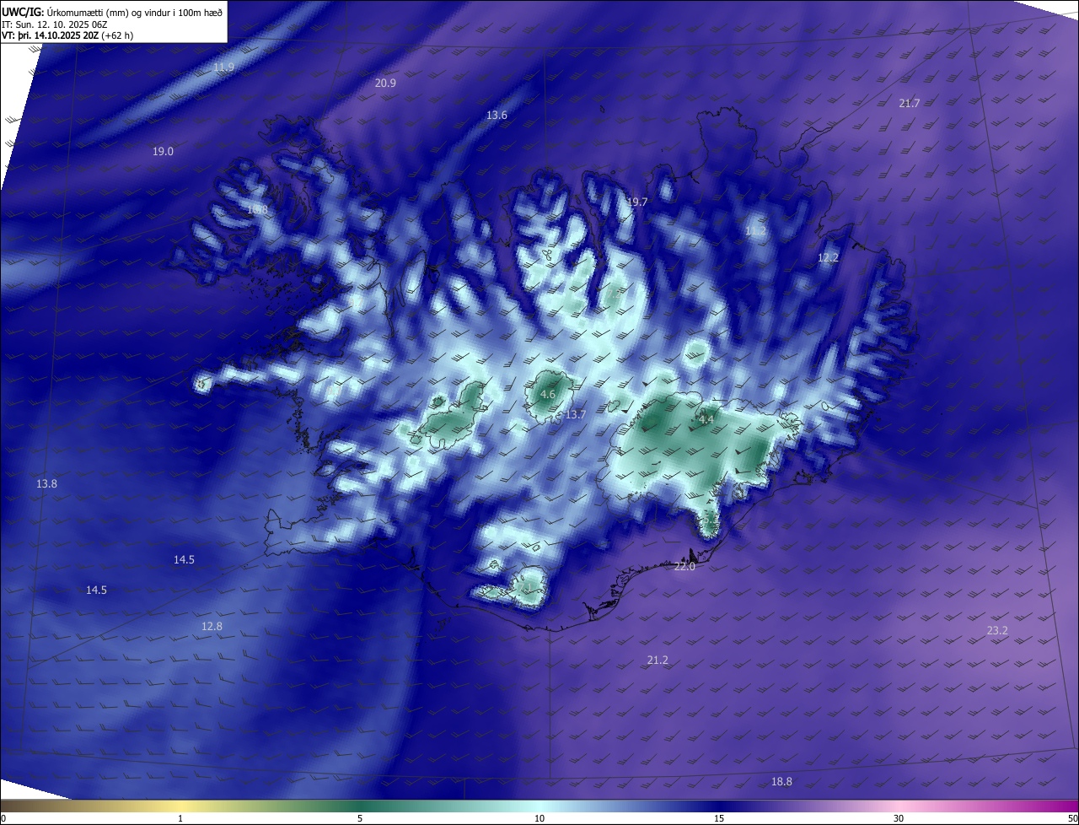The width and height of the screenshot is (1079, 825).
Task: Click the 23.2 value on the map
Action: (997, 631)
